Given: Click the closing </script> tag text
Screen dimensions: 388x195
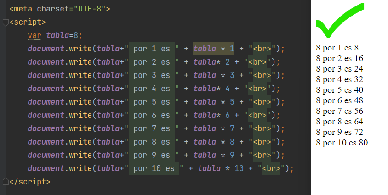Looking at the screenshot, I should 29,181.
